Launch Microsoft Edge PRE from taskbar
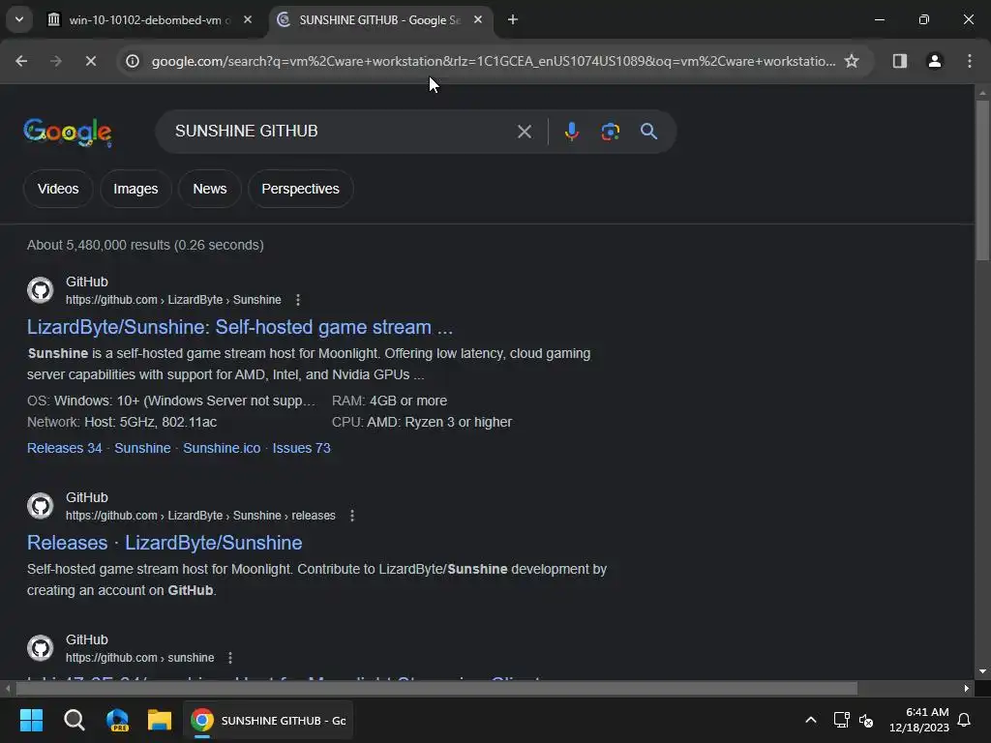 pos(117,720)
